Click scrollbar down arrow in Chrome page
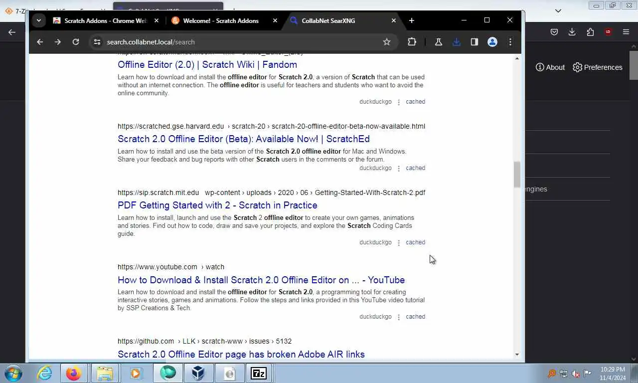The height and width of the screenshot is (383, 638). click(x=517, y=355)
